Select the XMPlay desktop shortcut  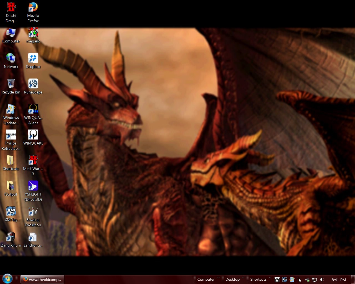(11, 214)
